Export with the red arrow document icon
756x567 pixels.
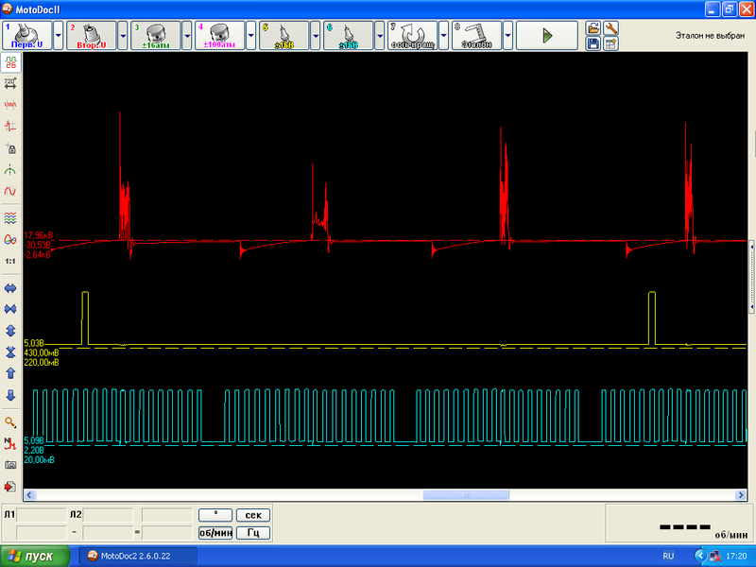tap(10, 487)
